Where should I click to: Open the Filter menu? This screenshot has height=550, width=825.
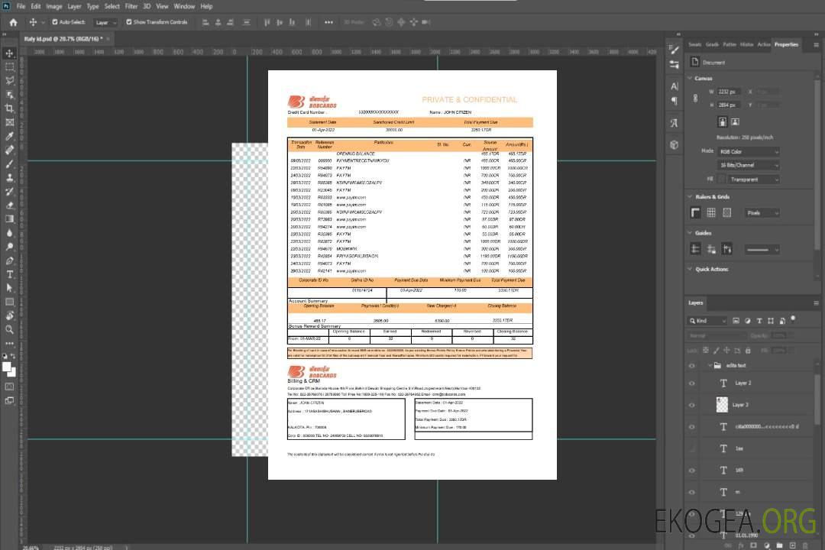pyautogui.click(x=131, y=6)
